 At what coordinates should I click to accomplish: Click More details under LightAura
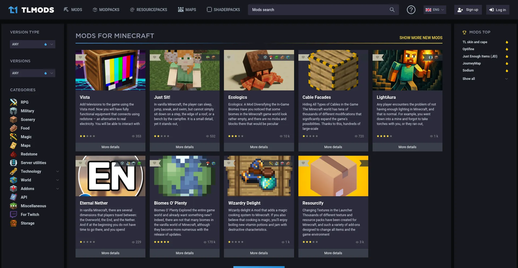pos(407,147)
